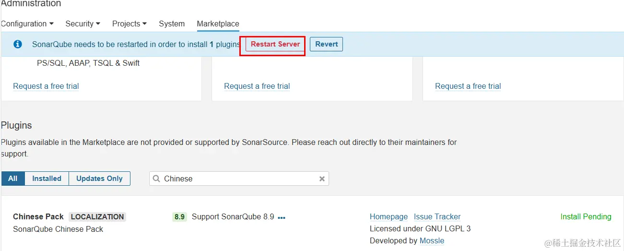Click the search magnifier icon

156,179
